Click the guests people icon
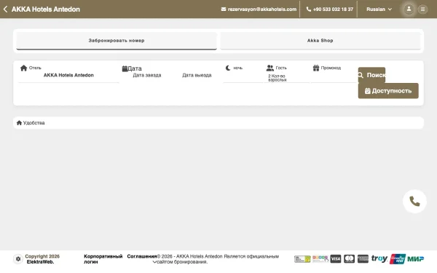437x273 pixels. [269, 68]
